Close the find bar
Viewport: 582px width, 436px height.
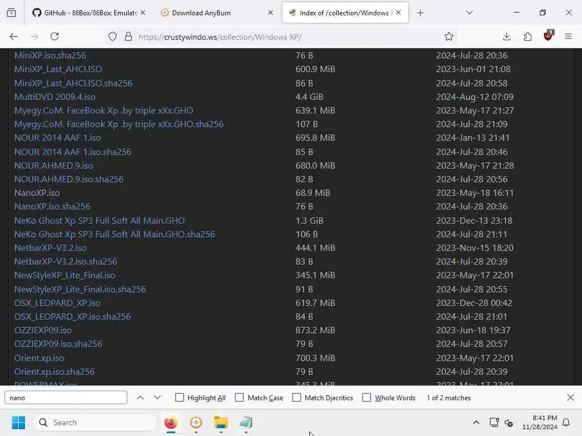click(x=571, y=397)
